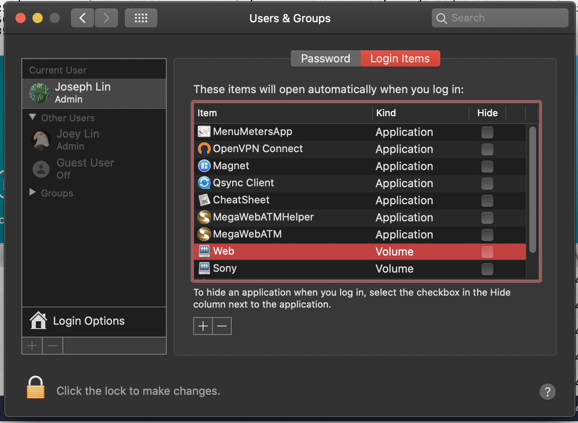Image resolution: width=578 pixels, height=423 pixels.
Task: Click the Login Options house icon
Action: (x=38, y=320)
